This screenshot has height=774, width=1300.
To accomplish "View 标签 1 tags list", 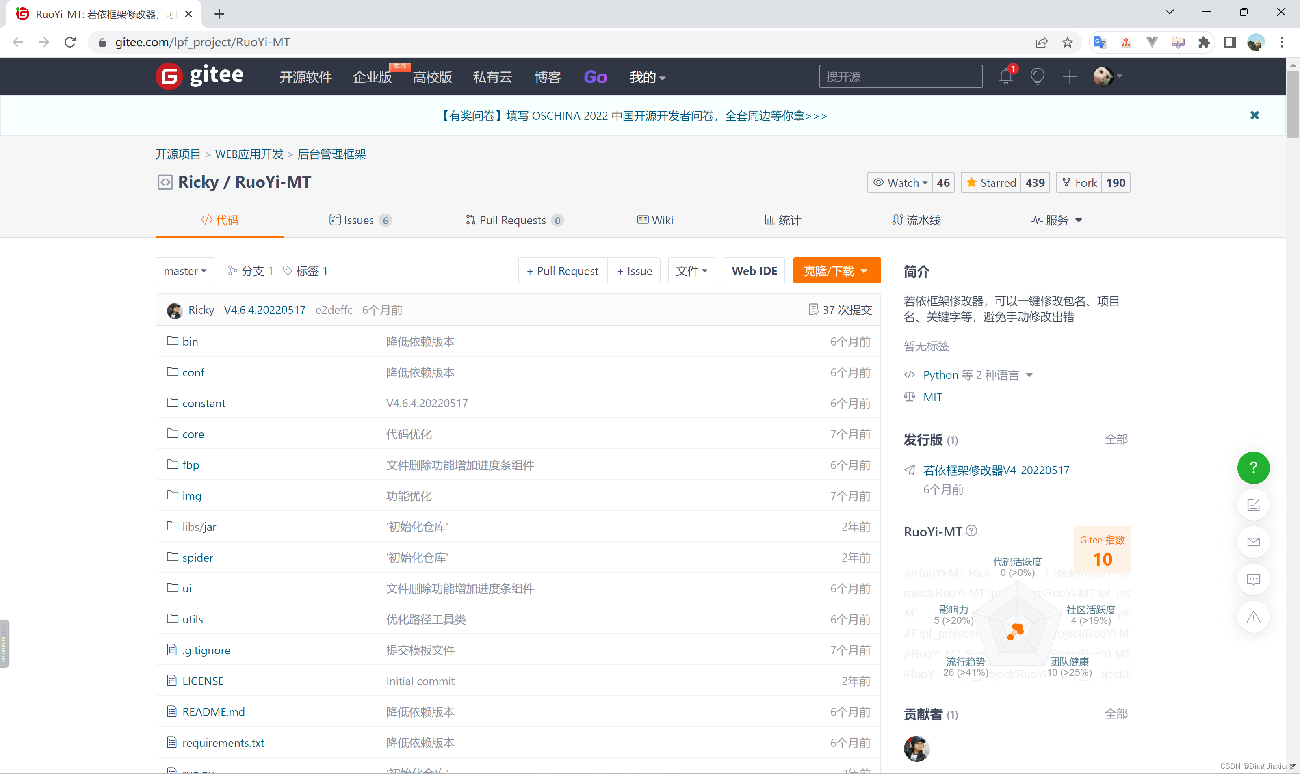I will (305, 271).
